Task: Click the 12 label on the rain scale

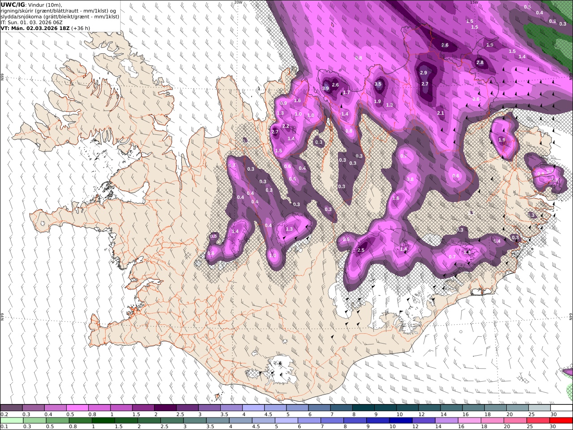Action: 415,426
